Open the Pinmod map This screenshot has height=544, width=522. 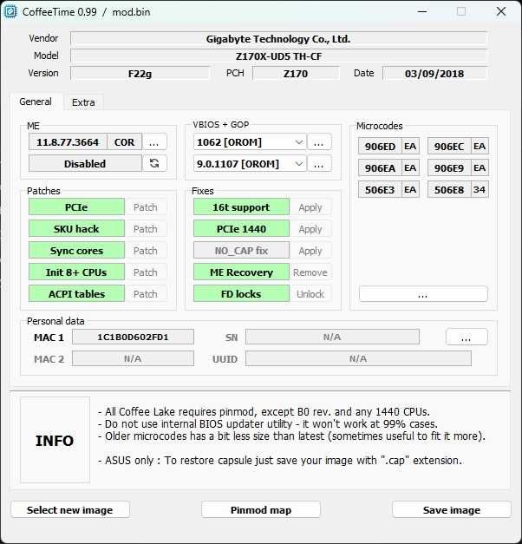coord(261,509)
